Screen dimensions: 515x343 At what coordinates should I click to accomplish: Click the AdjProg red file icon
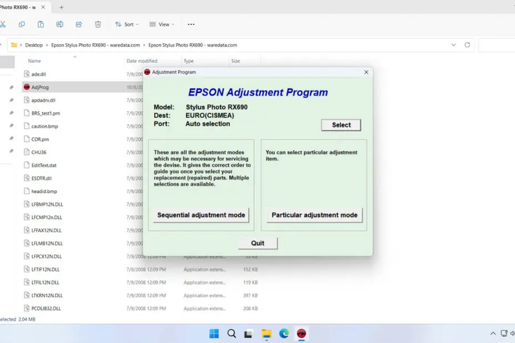click(x=27, y=87)
